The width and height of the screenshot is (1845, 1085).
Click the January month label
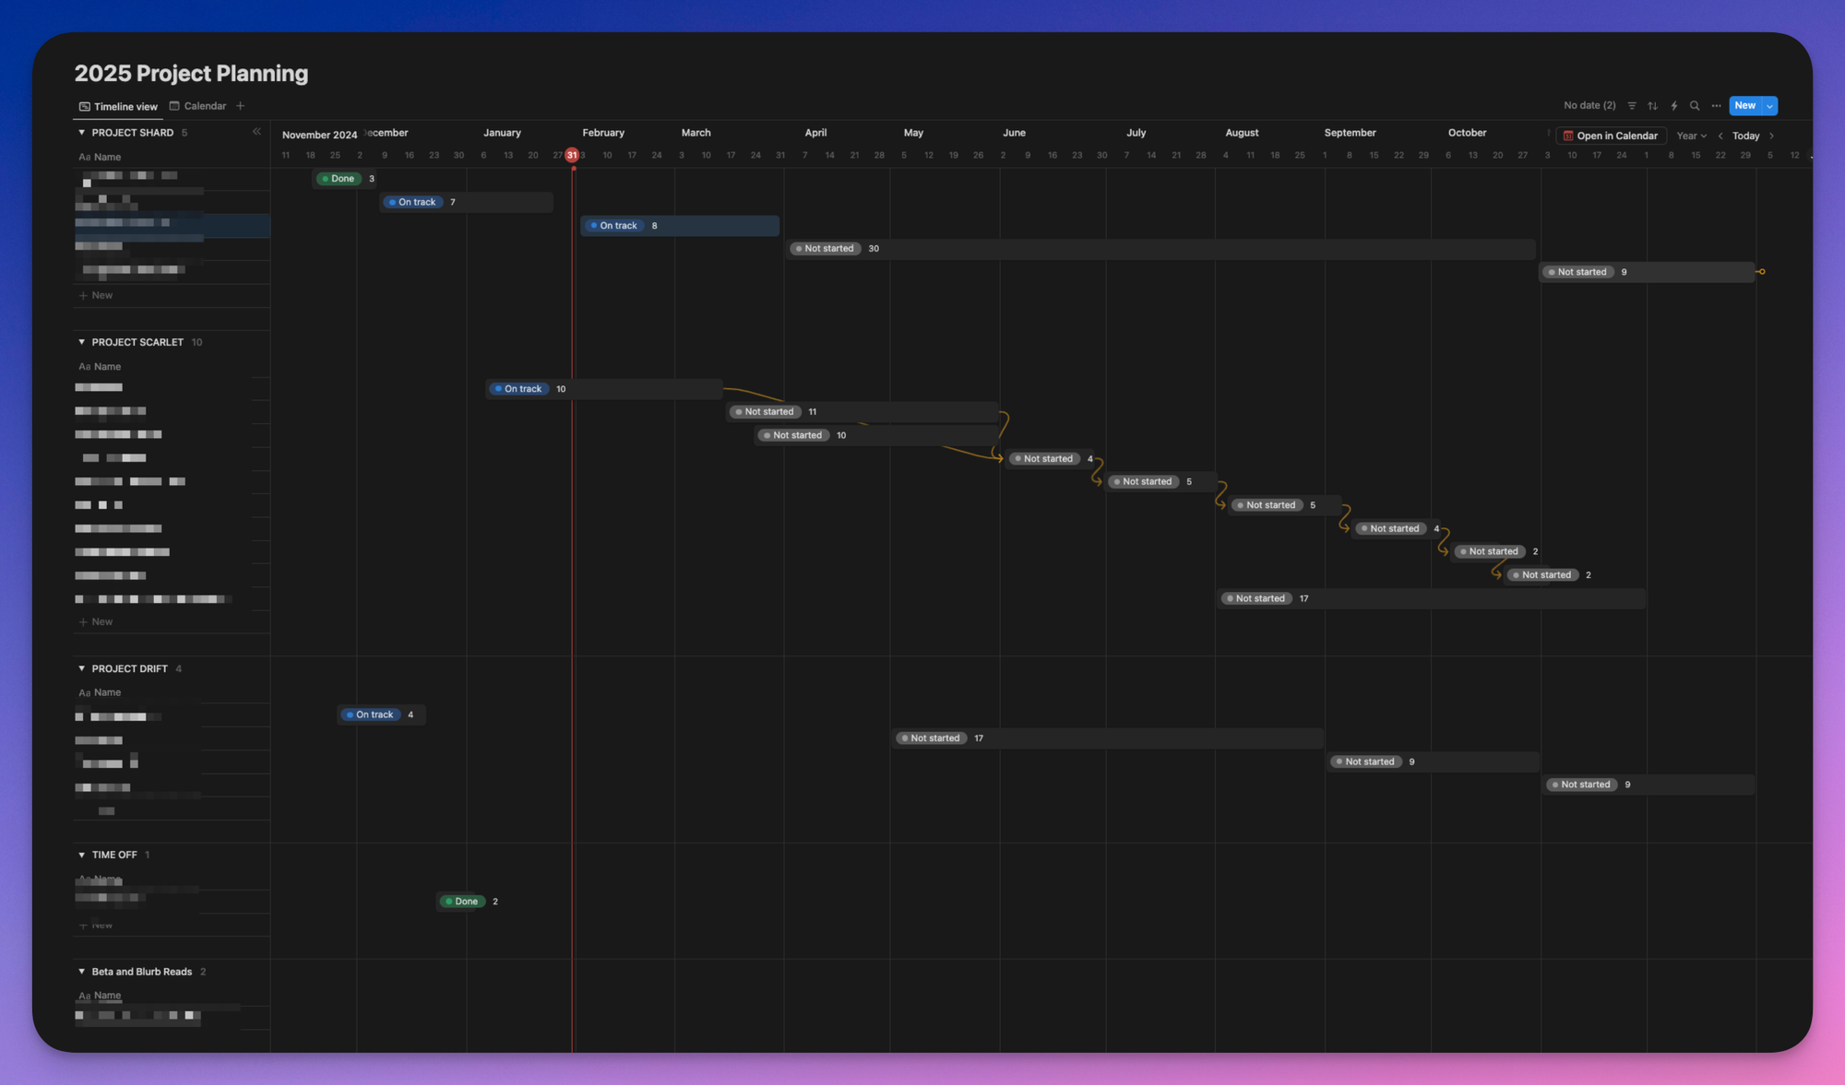tap(502, 133)
